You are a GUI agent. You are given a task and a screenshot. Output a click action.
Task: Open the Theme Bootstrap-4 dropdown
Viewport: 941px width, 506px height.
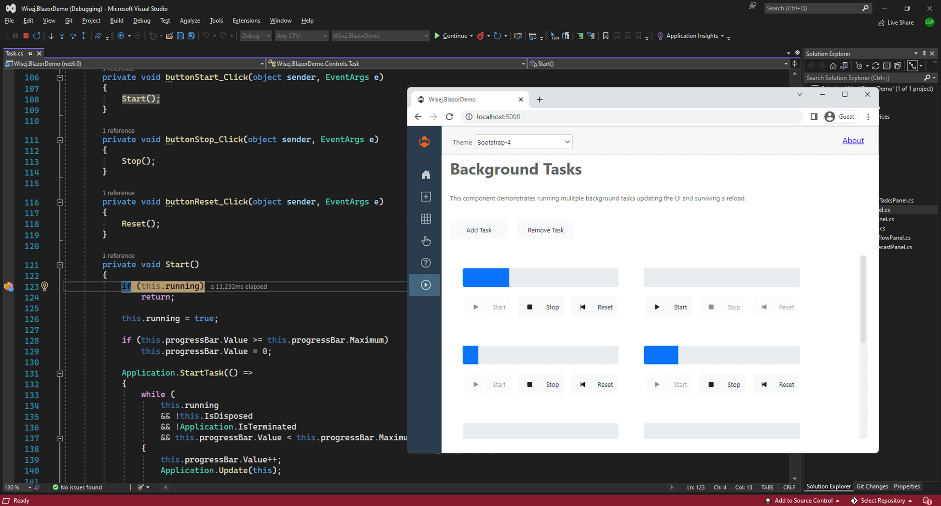point(523,142)
